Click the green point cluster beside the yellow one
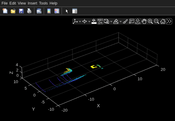Viewport: 175px width, 121px height. click(99, 66)
